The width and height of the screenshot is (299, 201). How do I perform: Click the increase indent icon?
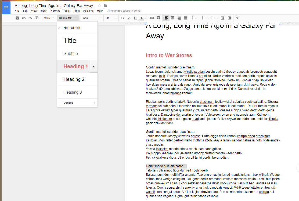(x=229, y=18)
